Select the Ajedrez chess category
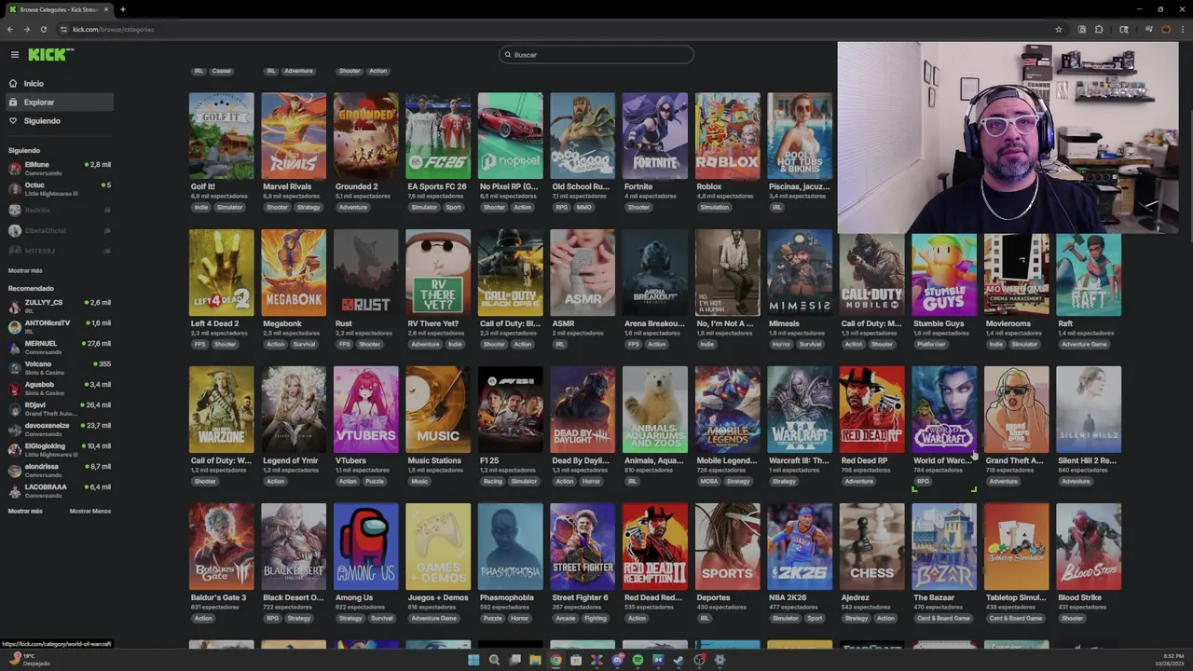This screenshot has width=1193, height=671. click(872, 547)
